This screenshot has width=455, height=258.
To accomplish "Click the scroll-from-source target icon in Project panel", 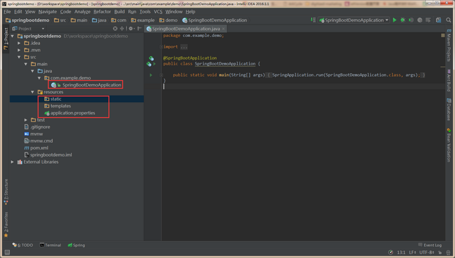I will click(115, 28).
